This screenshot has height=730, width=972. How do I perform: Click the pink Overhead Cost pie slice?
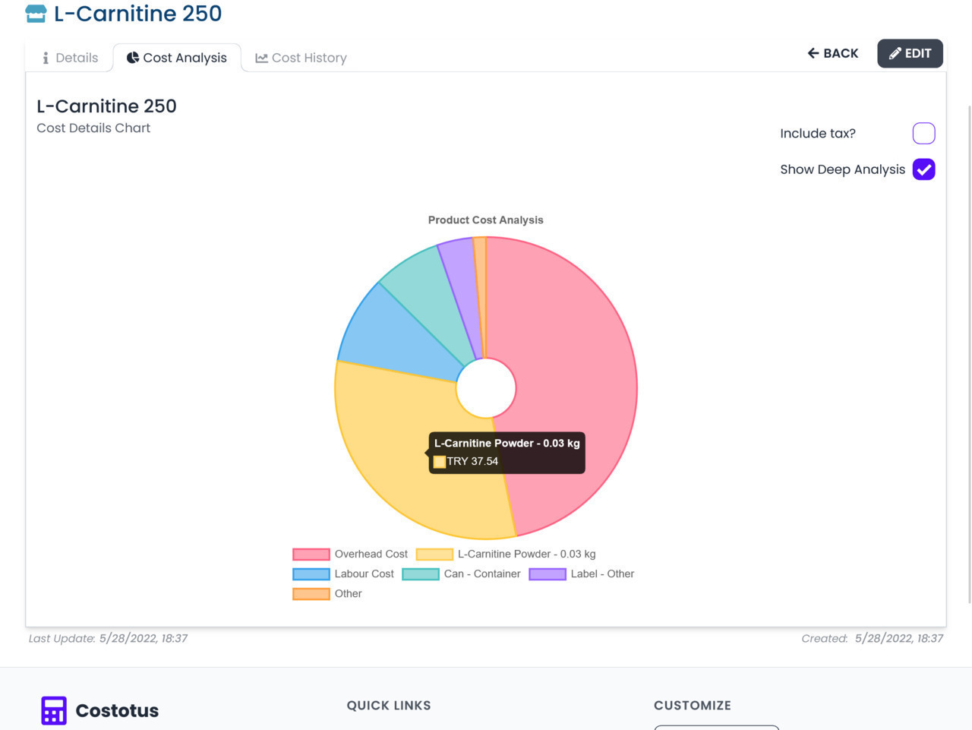pyautogui.click(x=570, y=365)
